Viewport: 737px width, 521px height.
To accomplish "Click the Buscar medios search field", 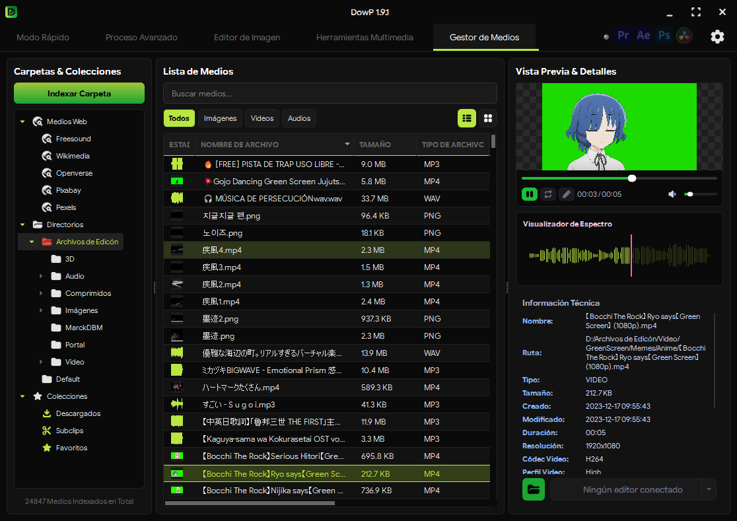I will coord(330,94).
